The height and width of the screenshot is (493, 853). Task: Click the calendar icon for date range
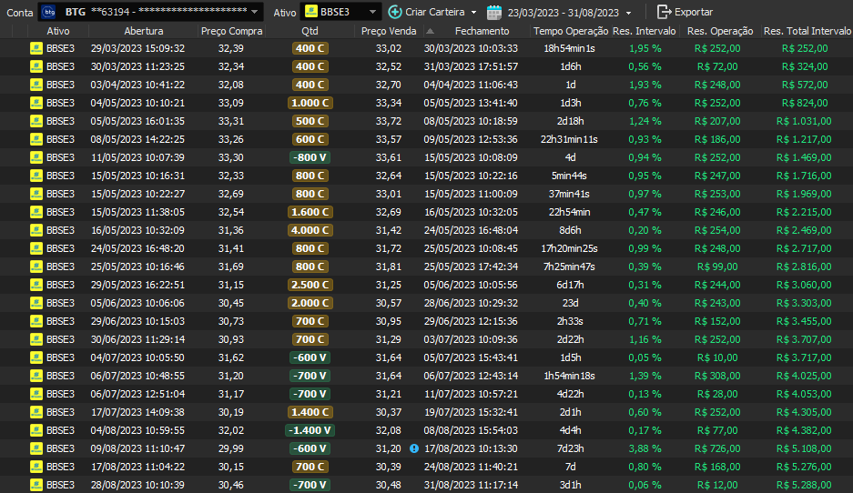tap(494, 12)
